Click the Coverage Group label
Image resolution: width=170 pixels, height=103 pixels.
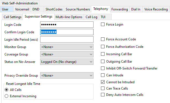16,54
